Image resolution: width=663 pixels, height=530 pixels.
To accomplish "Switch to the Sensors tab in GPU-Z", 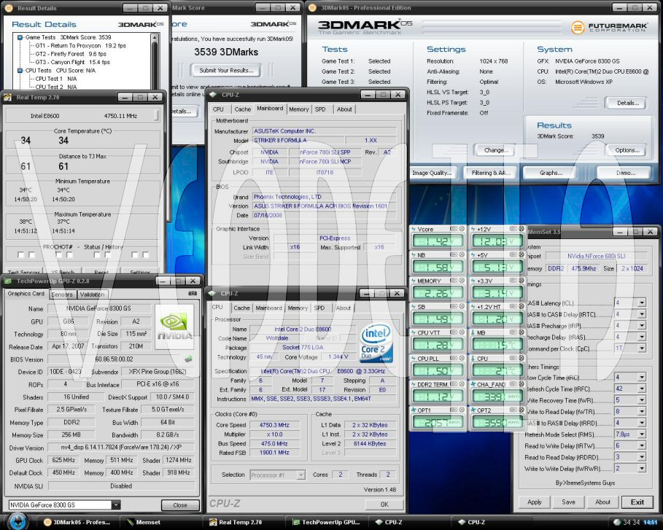I will [x=62, y=295].
